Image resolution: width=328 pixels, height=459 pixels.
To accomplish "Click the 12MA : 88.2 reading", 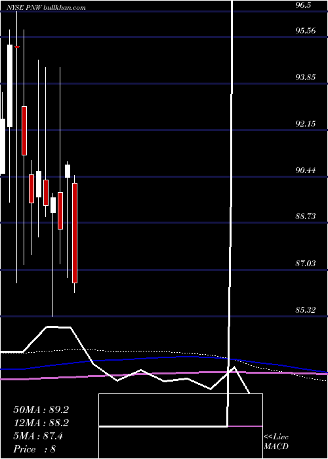I will click(41, 423).
